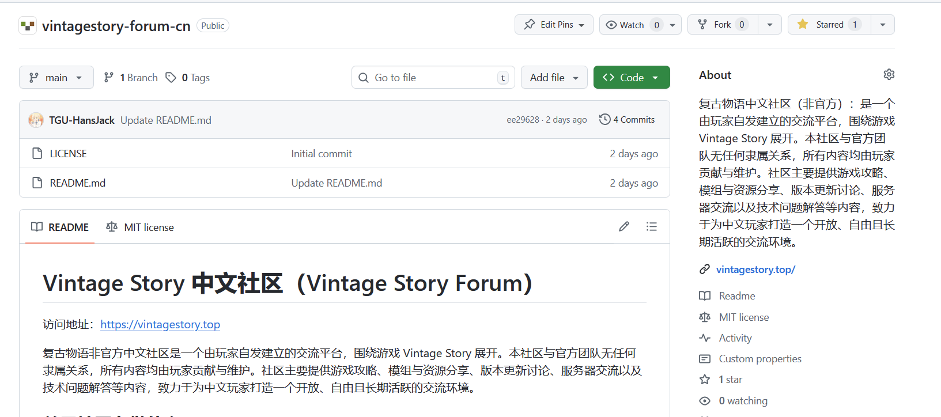Click the Watch count 0 badge
The height and width of the screenshot is (417, 941).
[656, 25]
